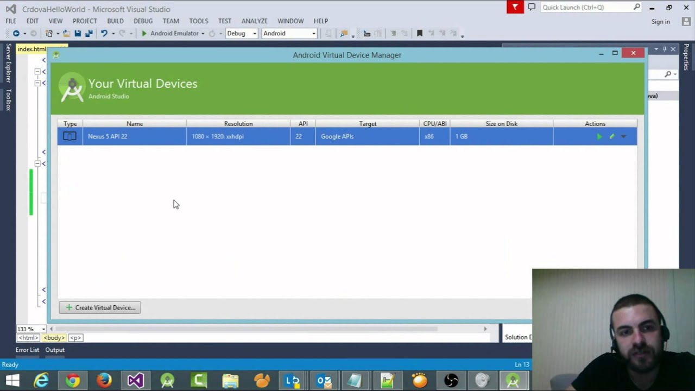Sort by Name column header
This screenshot has width=695, height=391.
coord(135,124)
